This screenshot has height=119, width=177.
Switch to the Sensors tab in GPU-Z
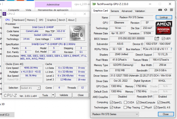pyautogui.click(x=115, y=11)
